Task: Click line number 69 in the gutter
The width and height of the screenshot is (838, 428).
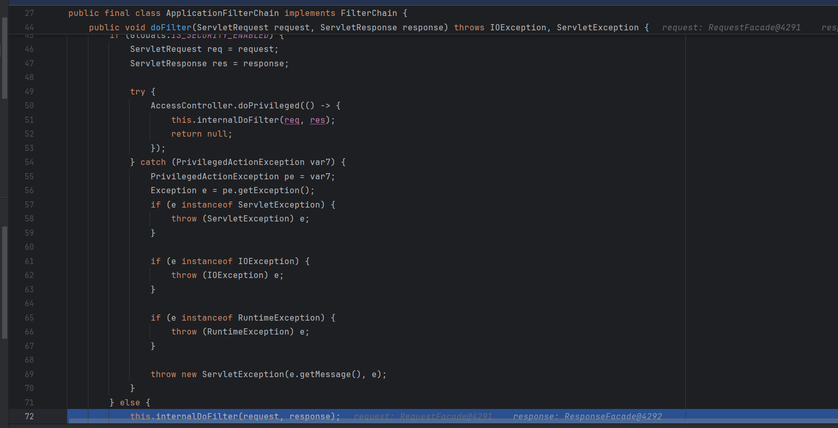Action: click(29, 374)
